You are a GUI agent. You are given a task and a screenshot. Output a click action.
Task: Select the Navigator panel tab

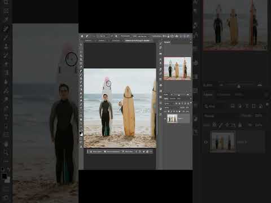click(167, 42)
